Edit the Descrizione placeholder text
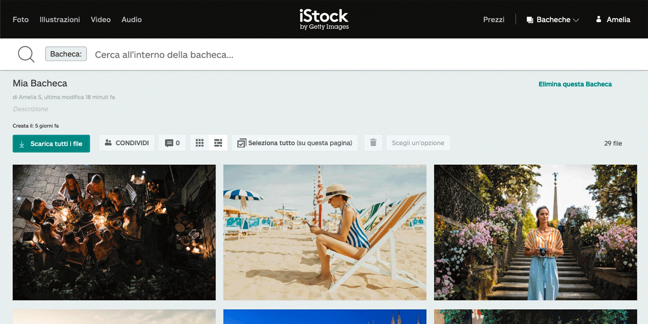The width and height of the screenshot is (648, 324). (31, 109)
